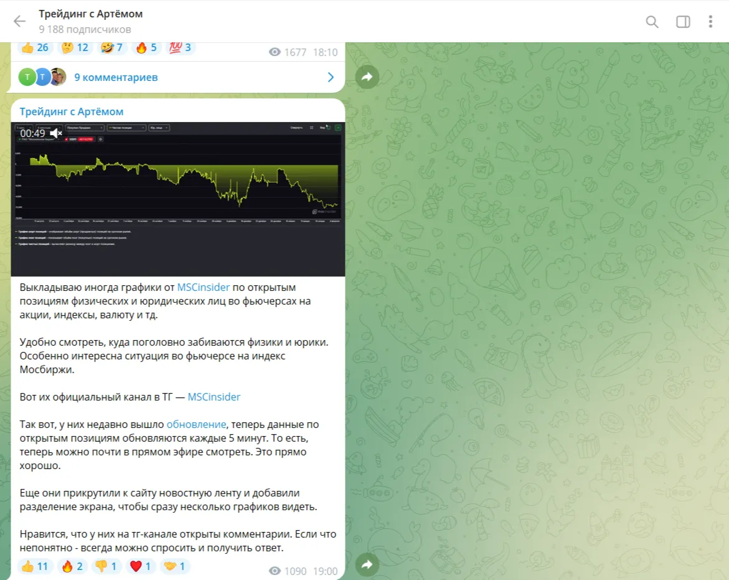Toggle thumbs up reaction with 26
729x580 pixels.
35,47
